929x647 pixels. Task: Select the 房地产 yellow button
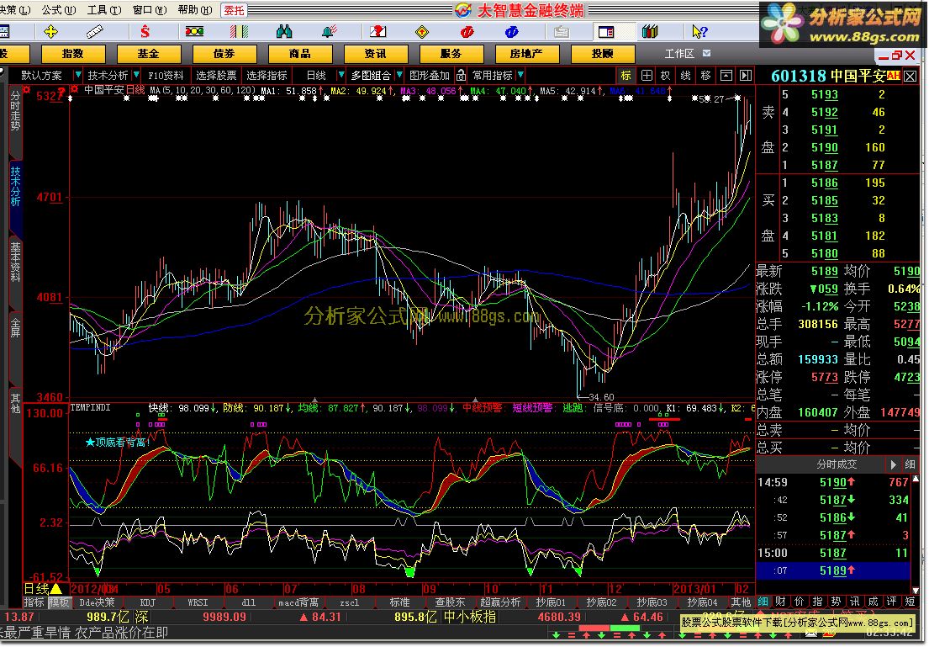pos(526,54)
